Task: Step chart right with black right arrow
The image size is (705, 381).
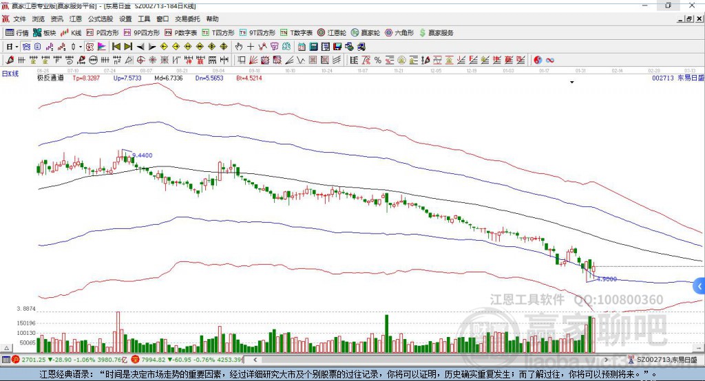Action: tap(152, 47)
